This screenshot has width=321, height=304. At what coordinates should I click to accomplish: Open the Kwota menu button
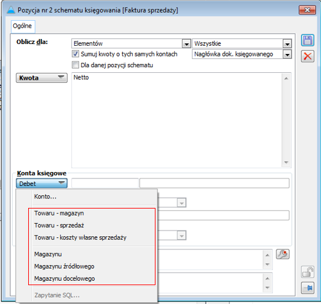[x=41, y=78]
